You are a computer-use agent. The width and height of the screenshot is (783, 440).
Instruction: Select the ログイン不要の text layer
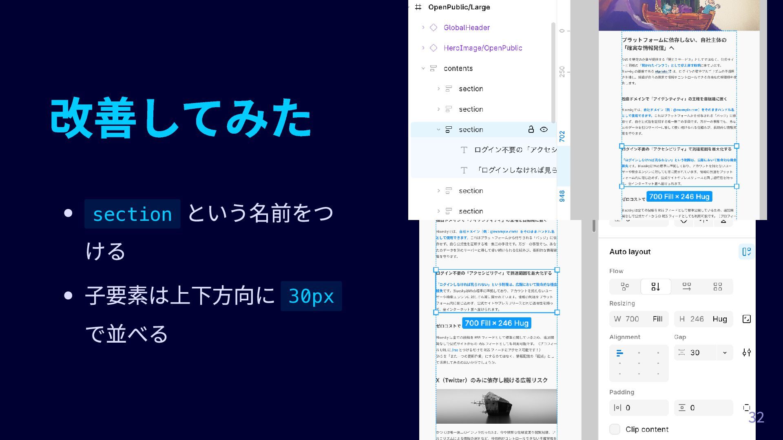coord(515,150)
